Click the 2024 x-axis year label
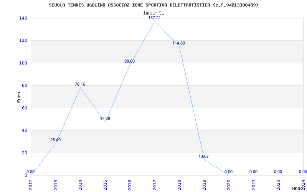 pyautogui.click(x=304, y=185)
